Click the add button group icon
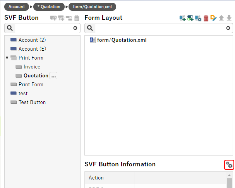 point(61,18)
